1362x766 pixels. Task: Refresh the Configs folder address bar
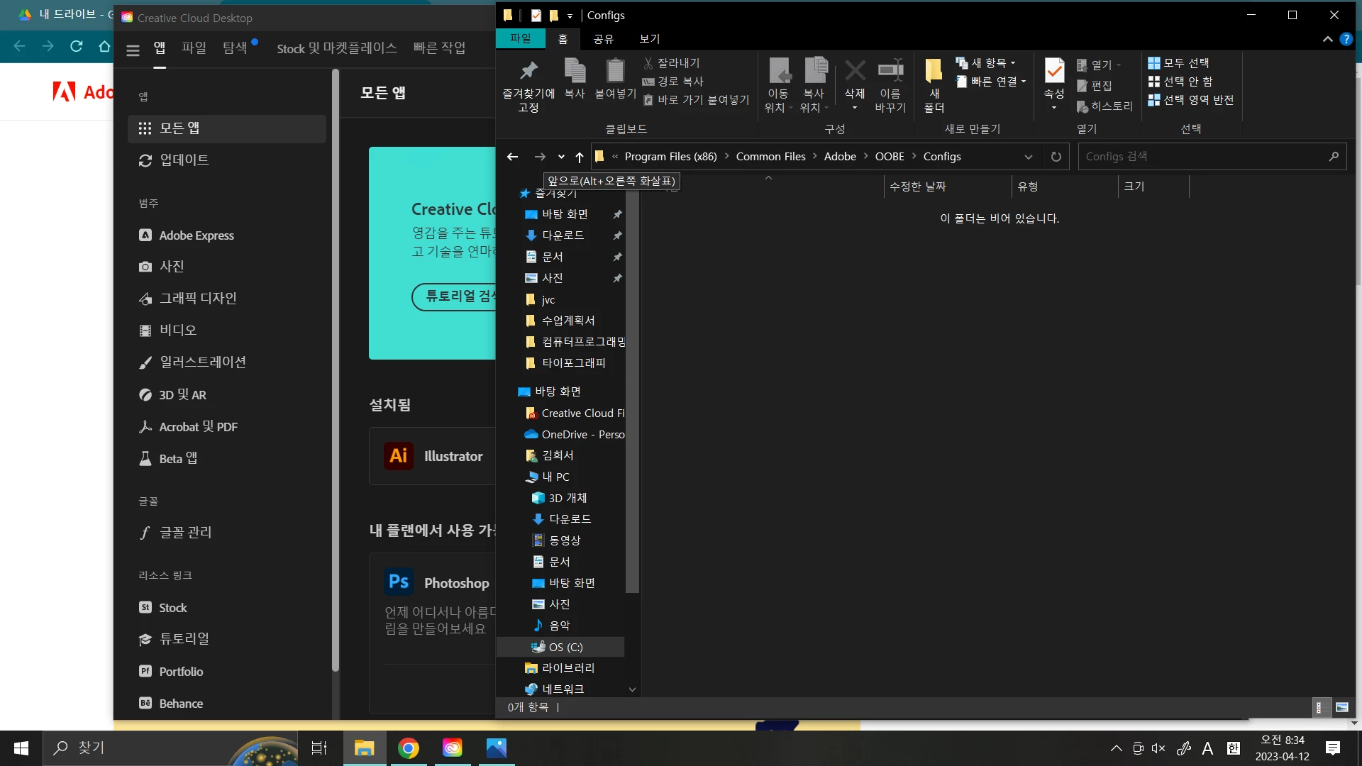tap(1056, 157)
